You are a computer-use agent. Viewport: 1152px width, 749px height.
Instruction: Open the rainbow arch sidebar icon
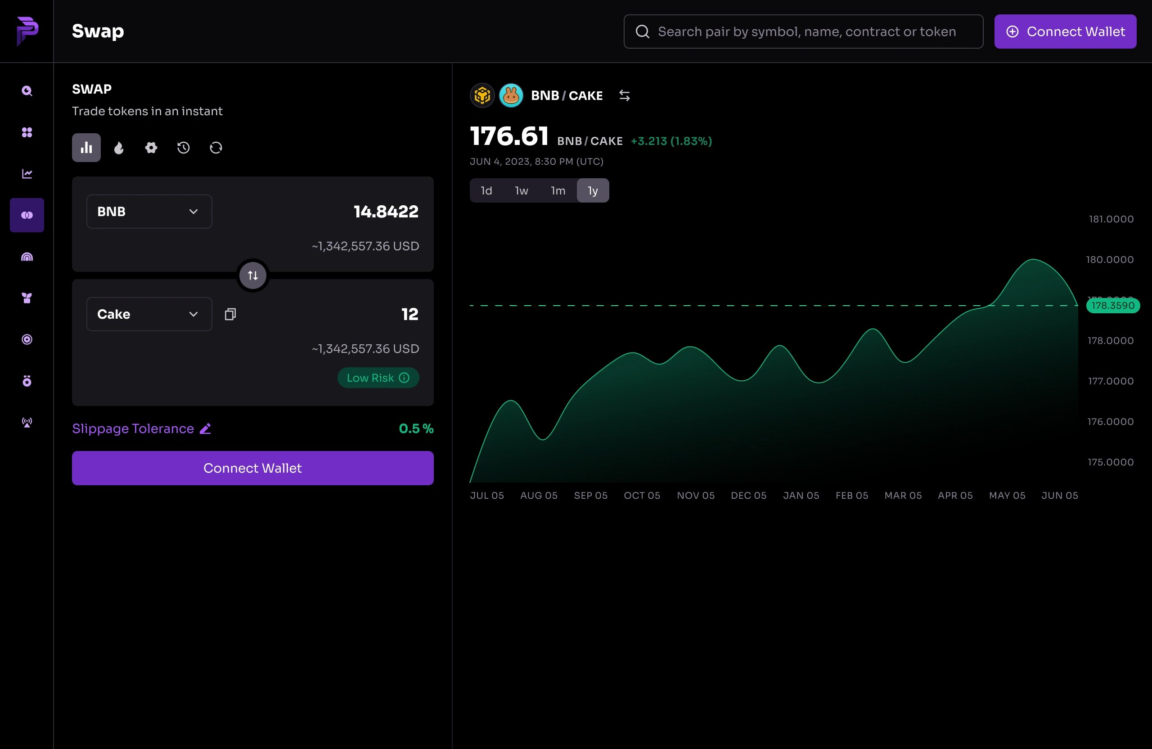[27, 257]
